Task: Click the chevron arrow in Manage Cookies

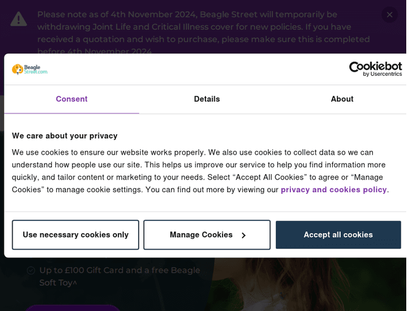Action: pyautogui.click(x=243, y=235)
